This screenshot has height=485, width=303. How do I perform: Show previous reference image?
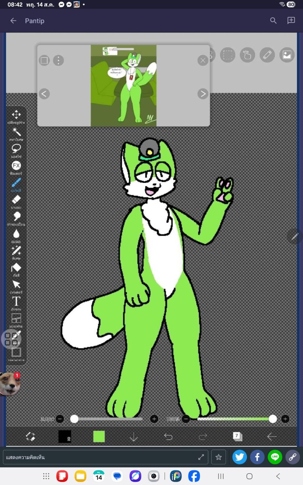(44, 94)
